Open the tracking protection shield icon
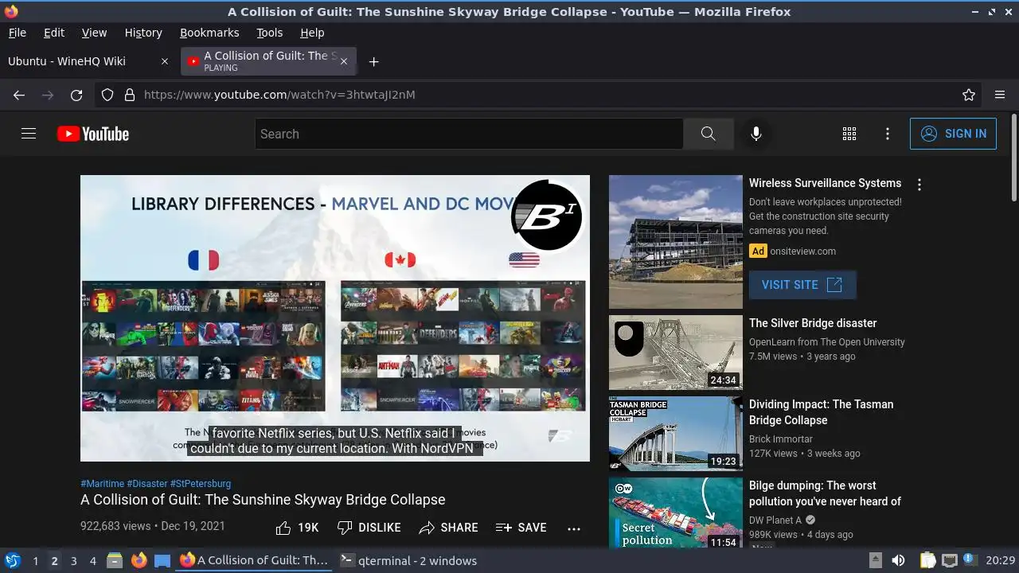The height and width of the screenshot is (573, 1019). tap(107, 95)
